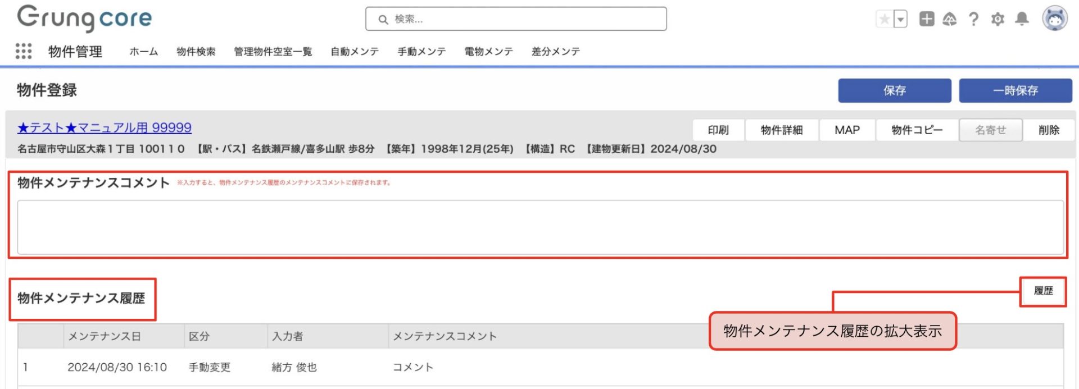The image size is (1079, 389).
Task: Expand the favorites list dropdown arrow
Action: click(x=900, y=20)
